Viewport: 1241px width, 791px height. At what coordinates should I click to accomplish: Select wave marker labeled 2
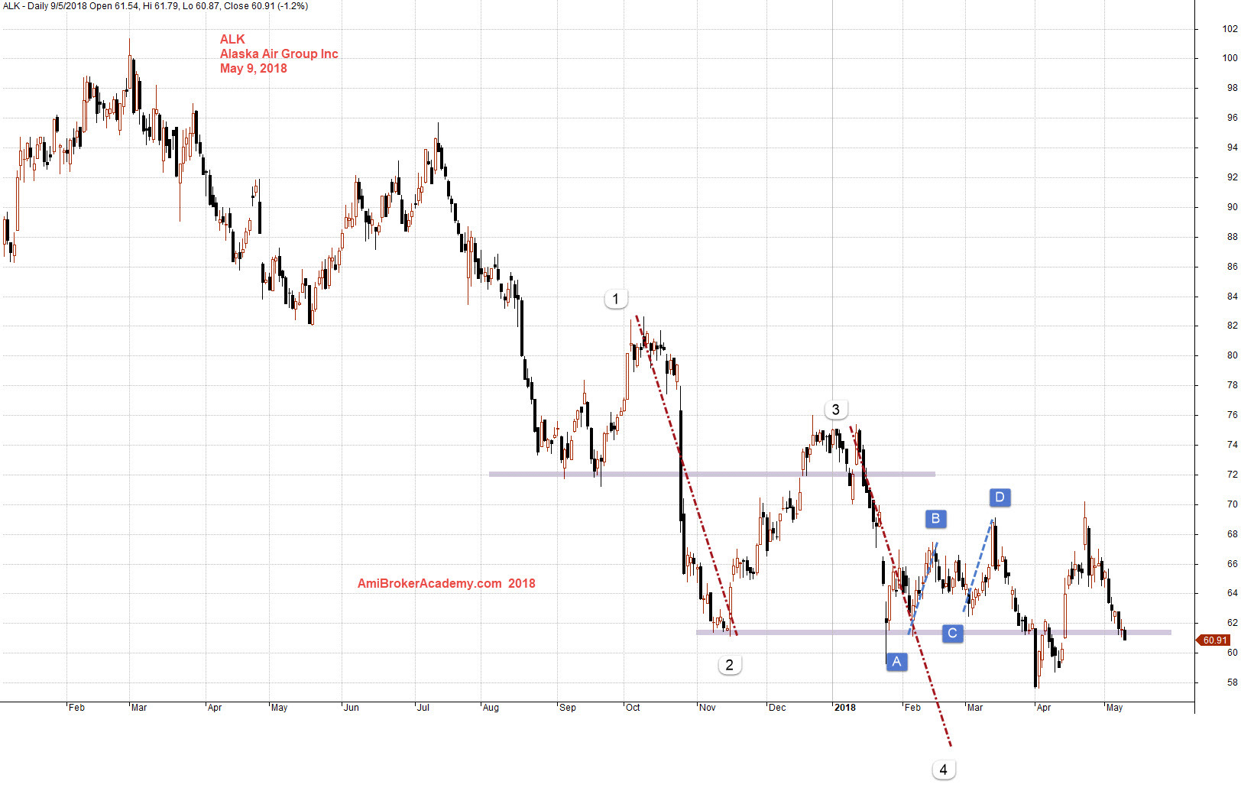click(x=730, y=665)
